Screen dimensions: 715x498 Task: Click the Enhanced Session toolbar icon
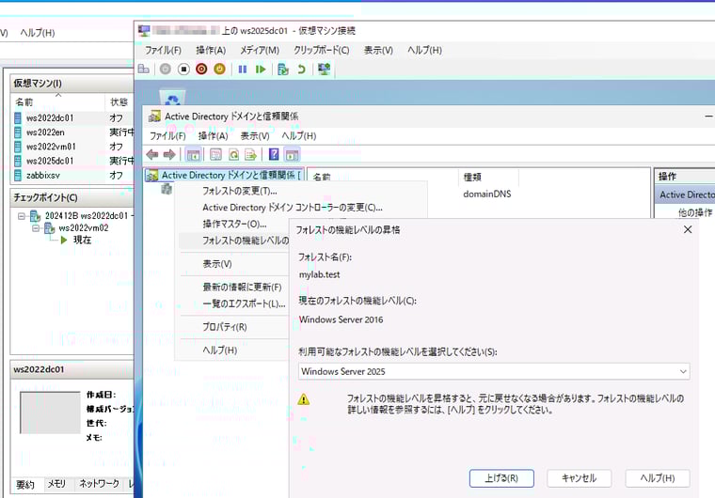pyautogui.click(x=325, y=69)
